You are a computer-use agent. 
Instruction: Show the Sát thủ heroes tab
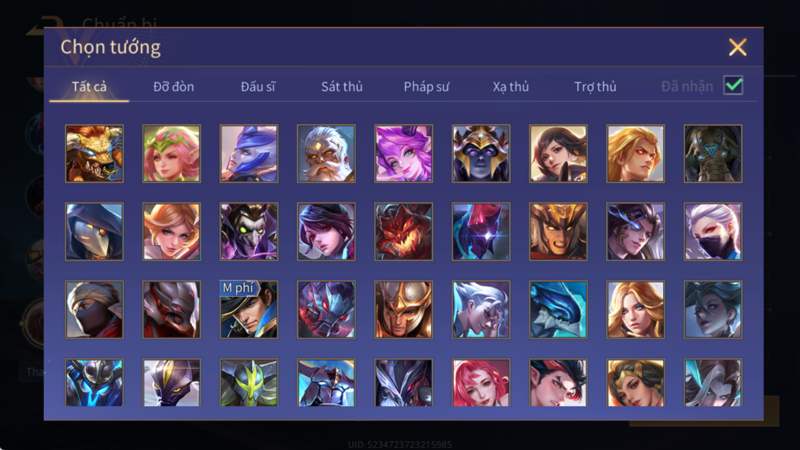coord(342,87)
